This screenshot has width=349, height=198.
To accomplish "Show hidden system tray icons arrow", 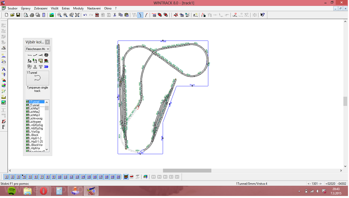I will [299, 191].
